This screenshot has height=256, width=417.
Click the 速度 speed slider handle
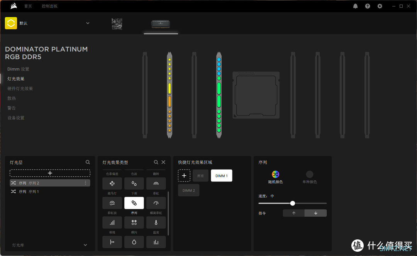coord(293,203)
